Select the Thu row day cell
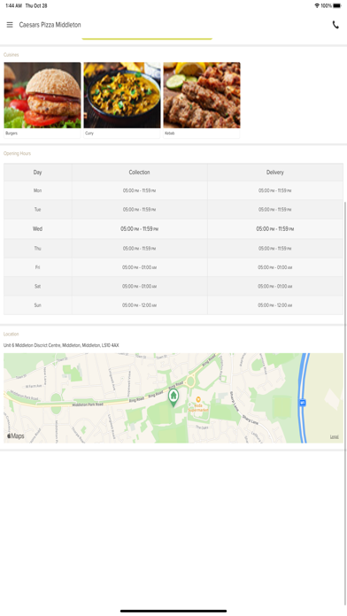 tap(38, 249)
